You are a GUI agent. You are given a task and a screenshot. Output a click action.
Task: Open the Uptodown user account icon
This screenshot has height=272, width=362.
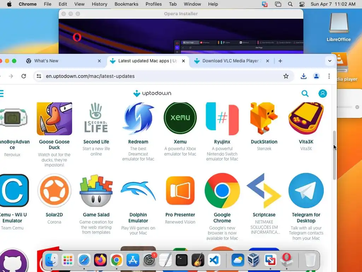click(x=322, y=93)
